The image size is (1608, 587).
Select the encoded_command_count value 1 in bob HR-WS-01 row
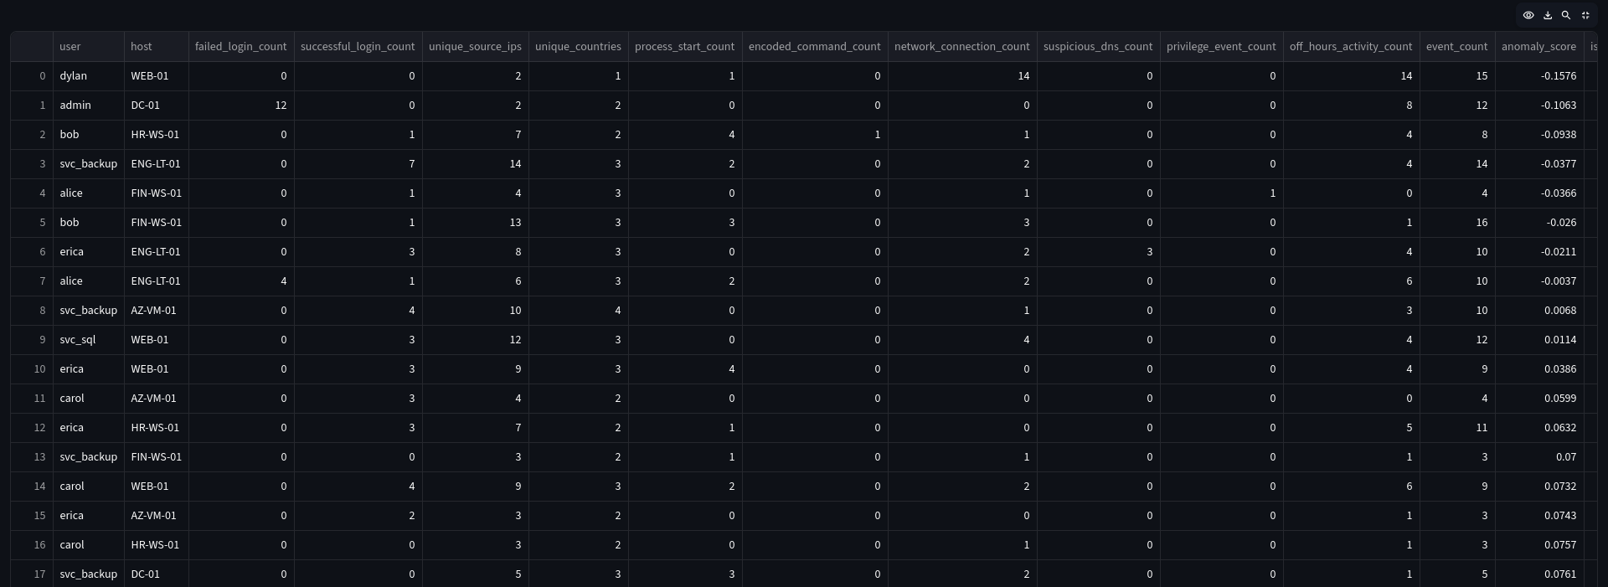[815, 135]
